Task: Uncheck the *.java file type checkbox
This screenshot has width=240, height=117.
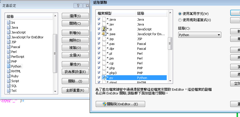Action: point(99,19)
